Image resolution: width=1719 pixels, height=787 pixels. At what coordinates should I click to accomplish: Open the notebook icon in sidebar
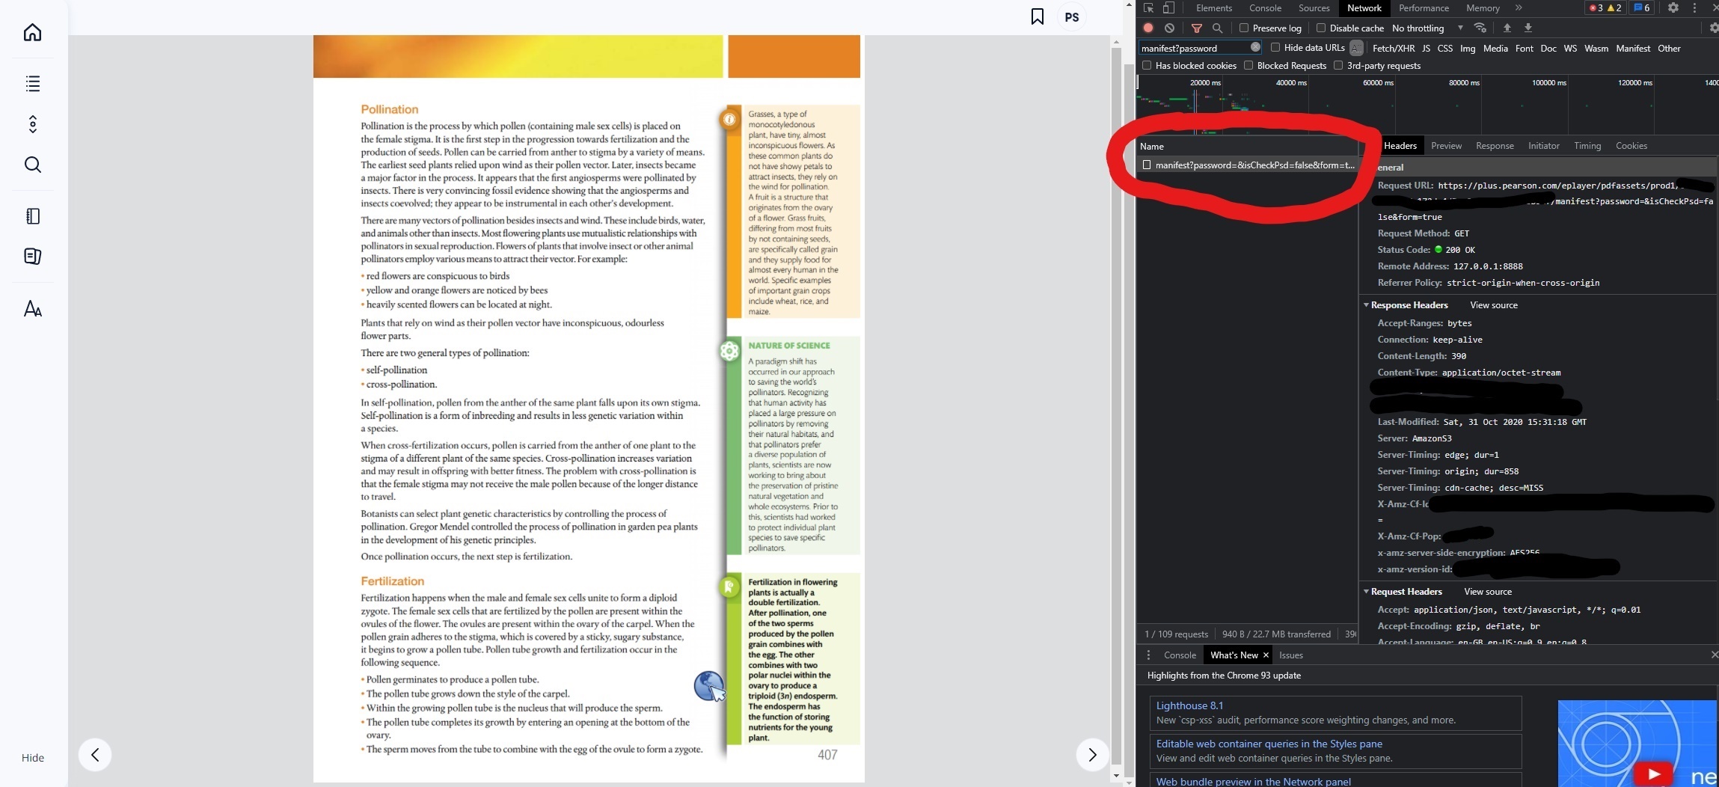click(x=32, y=216)
